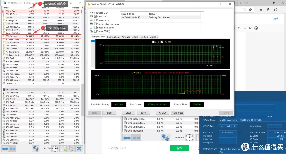
Task: Stop the stability test with Stop button
Action: pyautogui.click(x=109, y=113)
